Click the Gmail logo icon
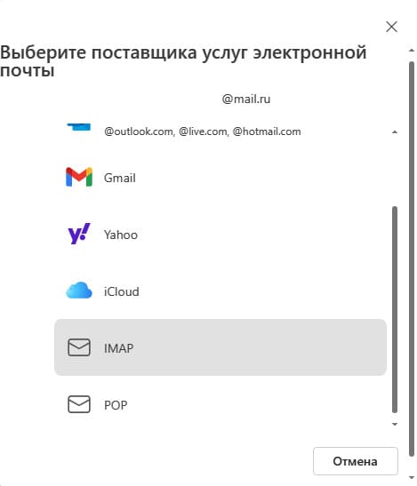 [79, 178]
